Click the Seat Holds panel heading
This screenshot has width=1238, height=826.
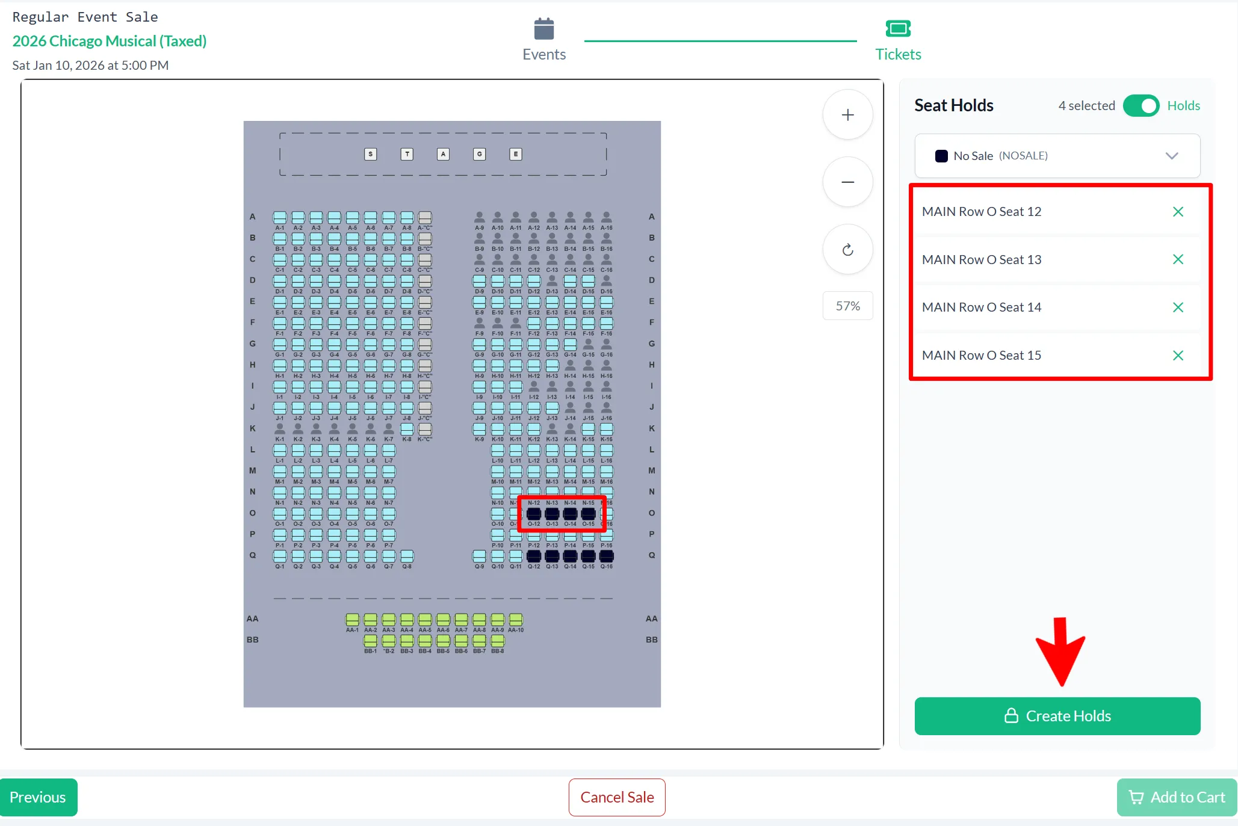tap(953, 106)
